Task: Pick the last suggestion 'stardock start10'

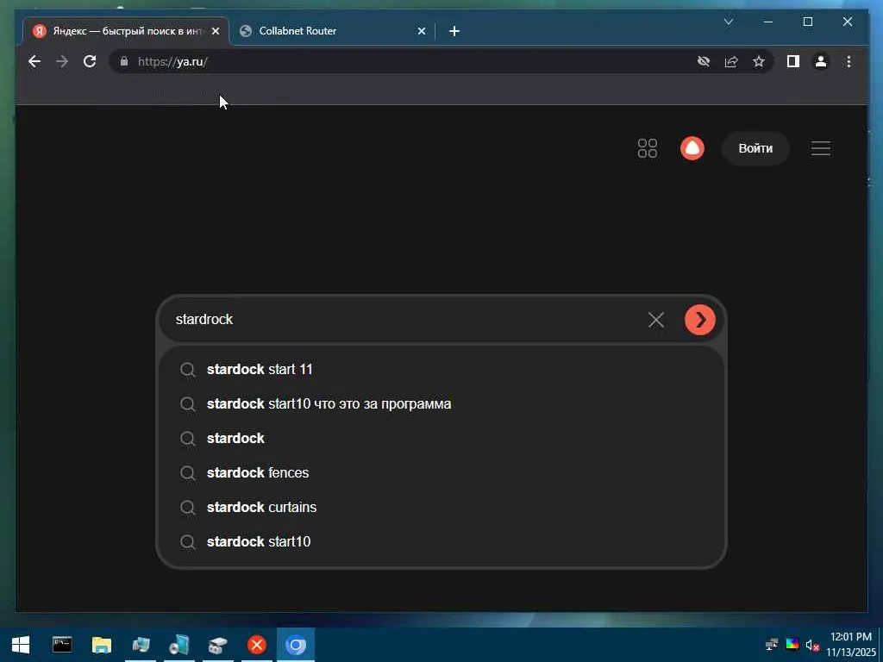Action: coord(441,541)
